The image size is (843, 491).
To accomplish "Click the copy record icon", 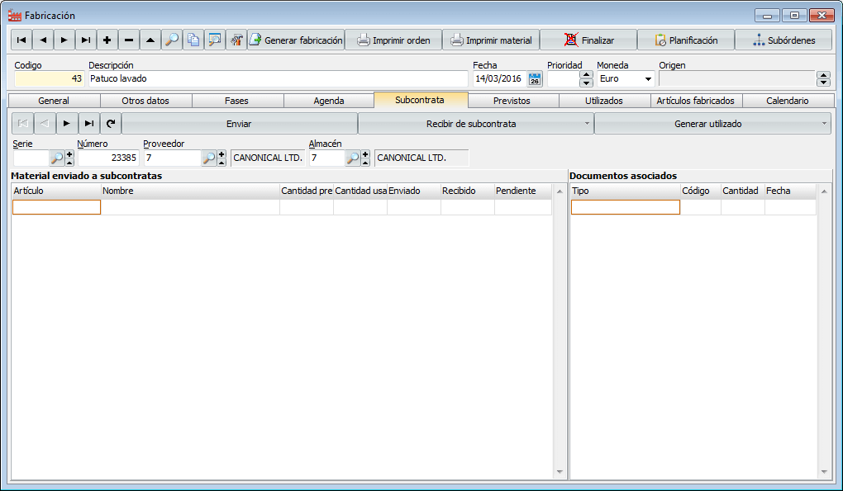I will (x=193, y=40).
